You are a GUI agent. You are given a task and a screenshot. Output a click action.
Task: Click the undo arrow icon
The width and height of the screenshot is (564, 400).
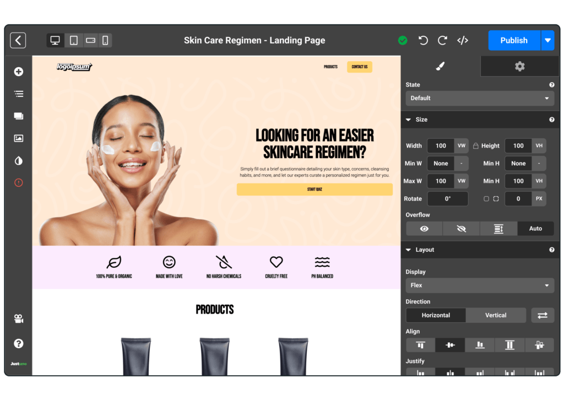point(423,40)
